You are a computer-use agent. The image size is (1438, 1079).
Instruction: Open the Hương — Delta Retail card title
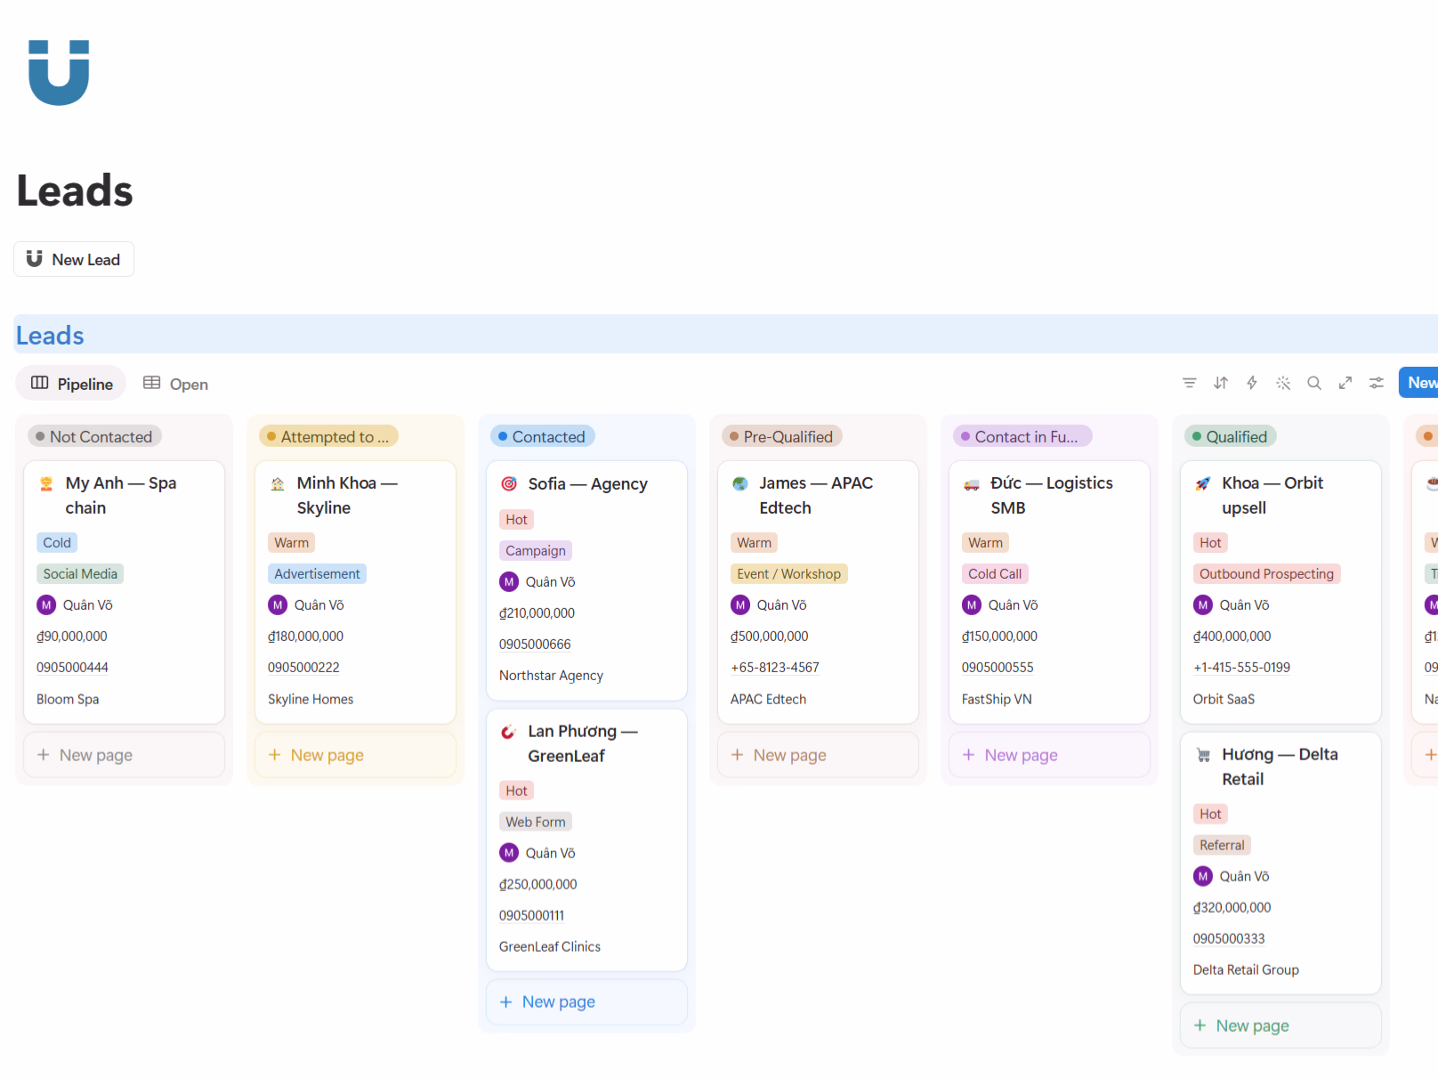[x=1280, y=767]
